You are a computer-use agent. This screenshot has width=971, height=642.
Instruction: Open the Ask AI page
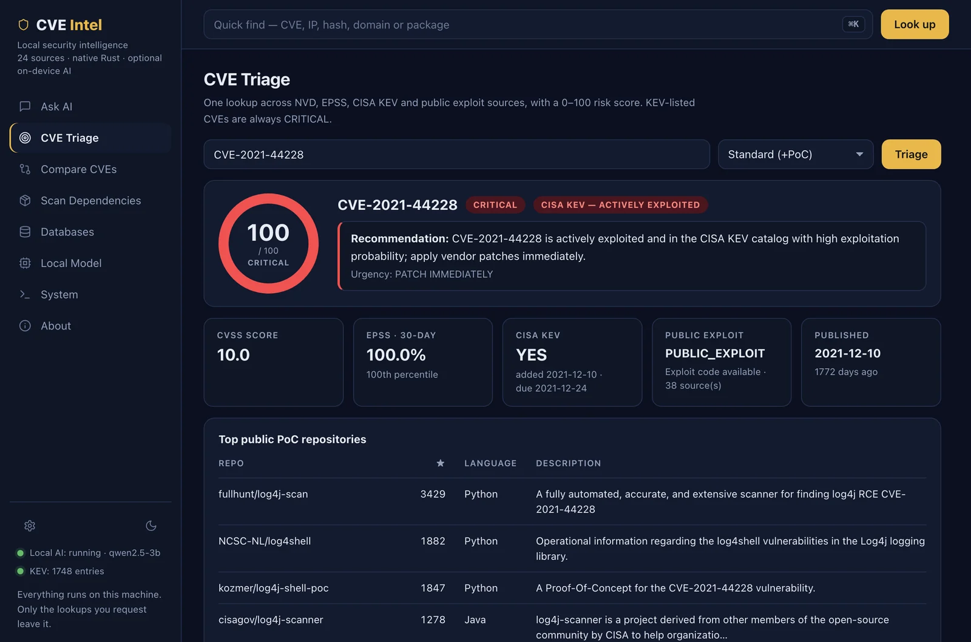coord(90,106)
